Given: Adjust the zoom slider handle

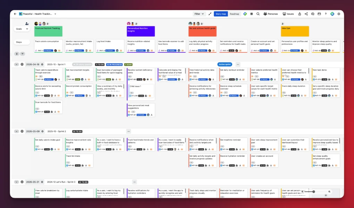Looking at the screenshot, I should coord(314,192).
